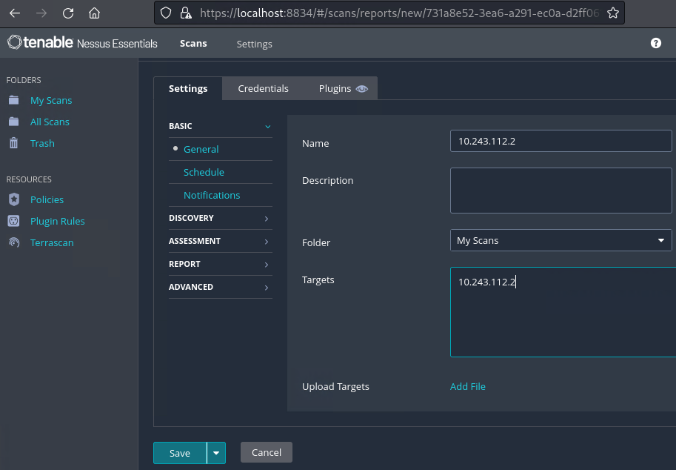
Task: Click into the Description text field
Action: tap(560, 191)
